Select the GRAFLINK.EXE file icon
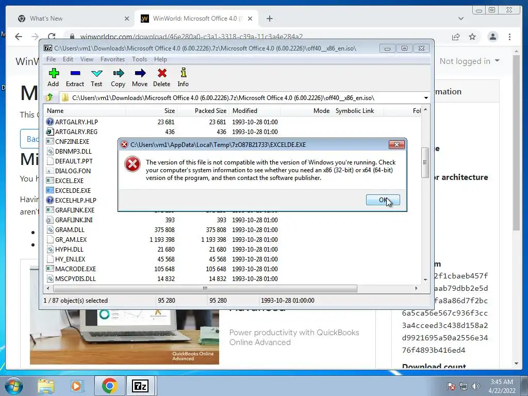This screenshot has width=528, height=396. tap(50, 210)
